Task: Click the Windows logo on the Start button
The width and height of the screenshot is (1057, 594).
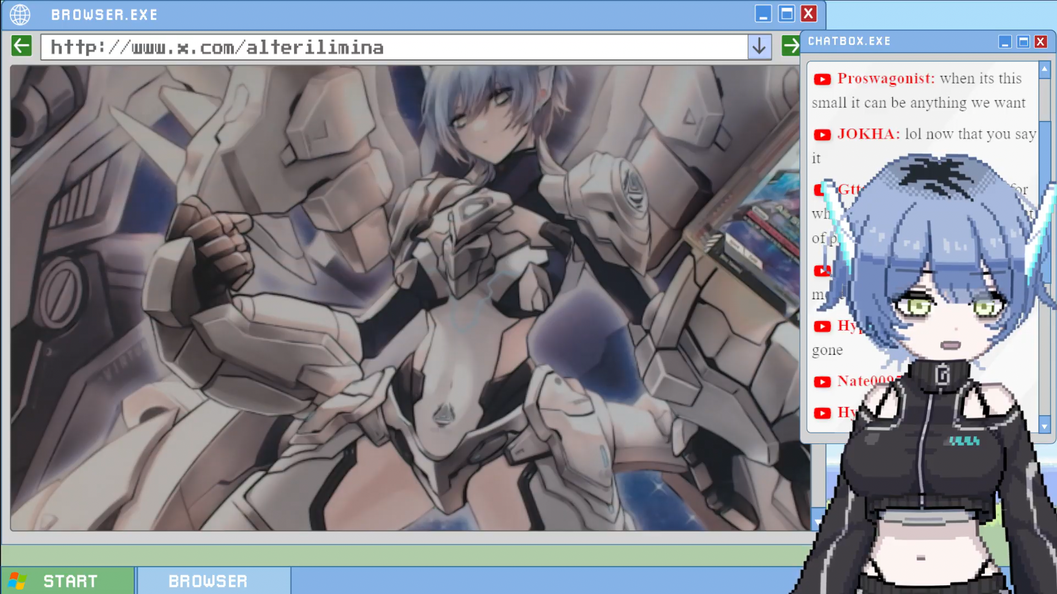Action: [x=18, y=581]
